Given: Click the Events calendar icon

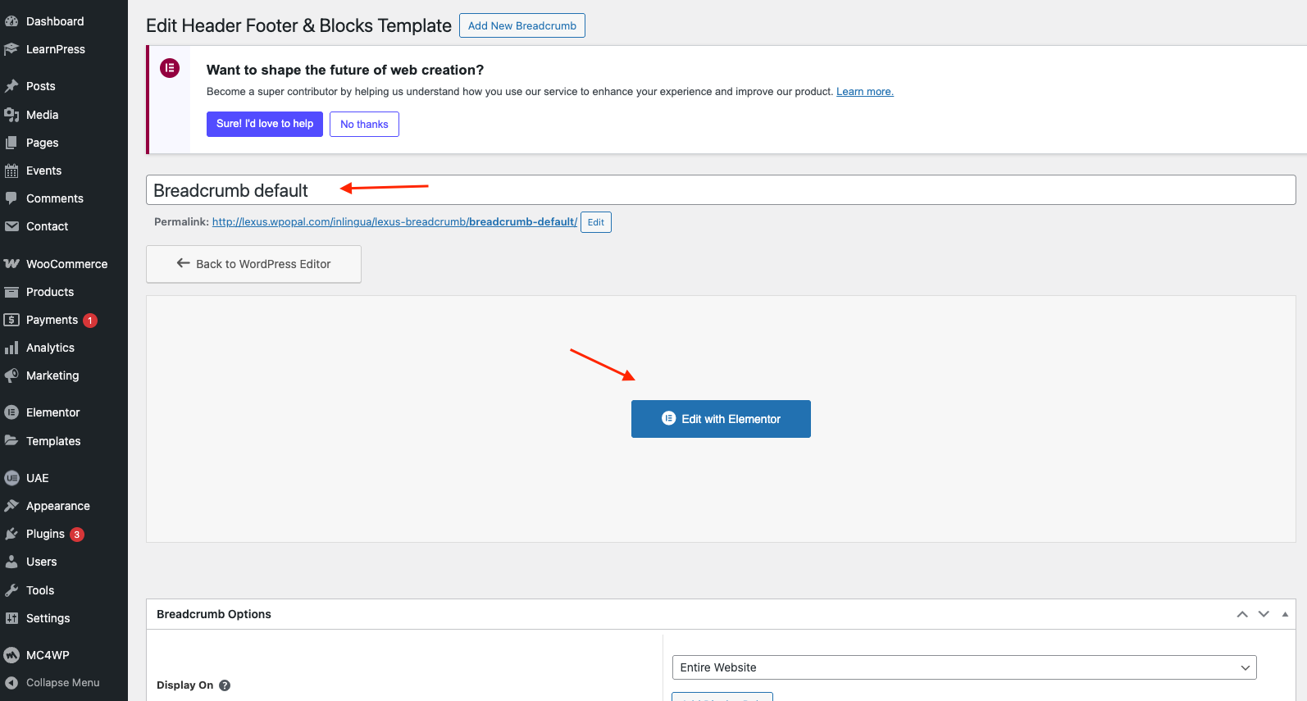Looking at the screenshot, I should click(11, 171).
